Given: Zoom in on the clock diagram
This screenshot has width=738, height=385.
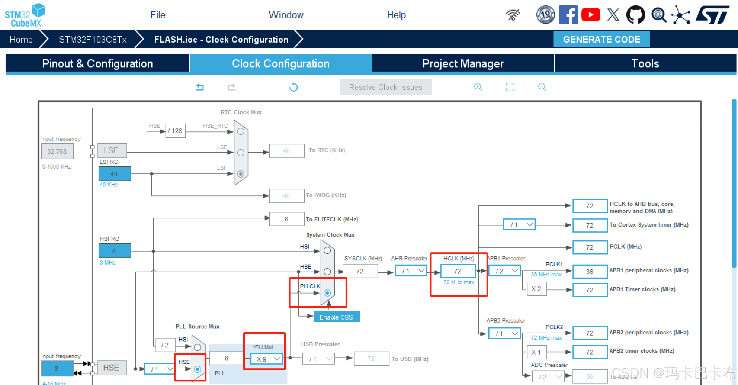Looking at the screenshot, I should click(478, 87).
